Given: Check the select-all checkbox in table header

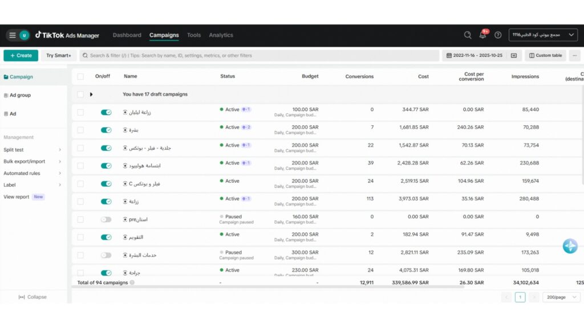Looking at the screenshot, I should click(x=80, y=77).
